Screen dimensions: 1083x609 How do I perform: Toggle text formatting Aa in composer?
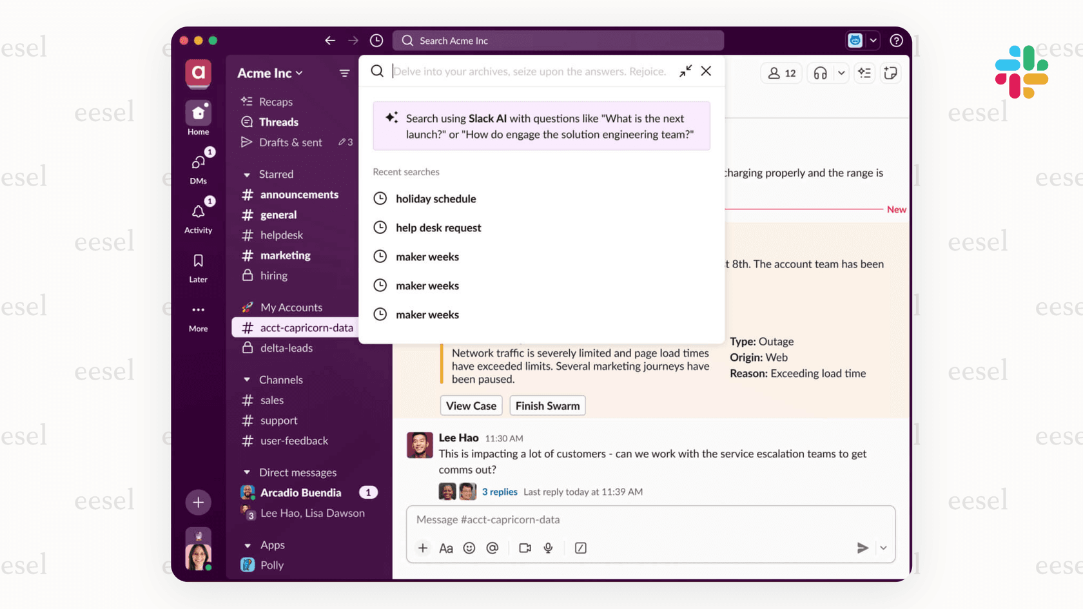point(446,548)
